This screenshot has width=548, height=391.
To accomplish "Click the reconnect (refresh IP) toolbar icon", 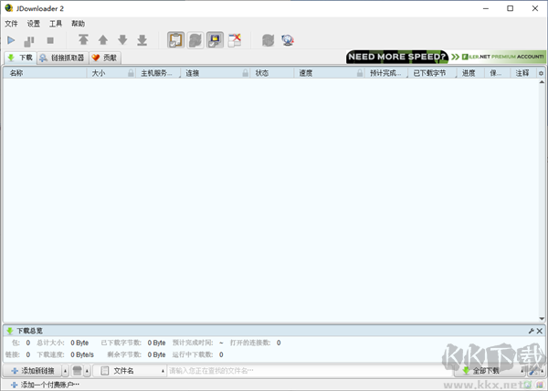I will click(x=268, y=40).
